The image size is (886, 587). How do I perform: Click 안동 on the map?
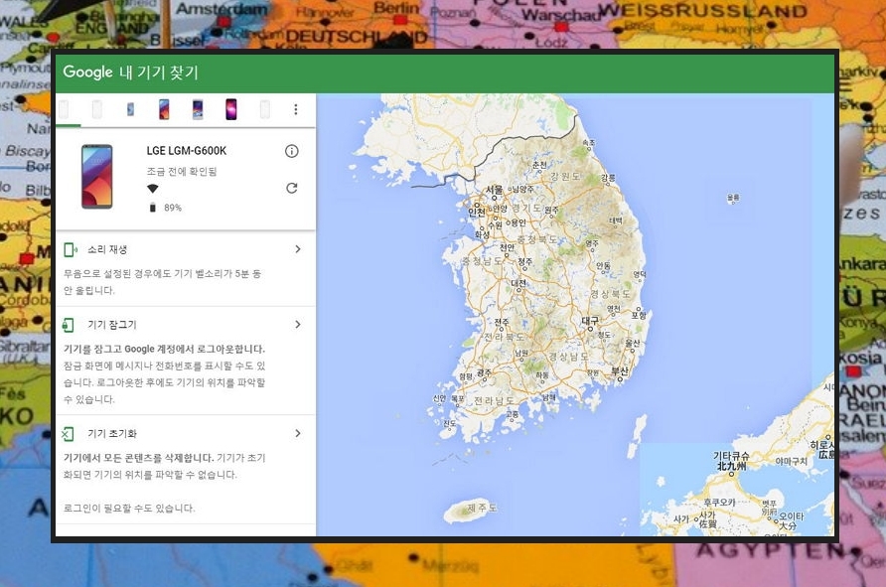pos(604,265)
